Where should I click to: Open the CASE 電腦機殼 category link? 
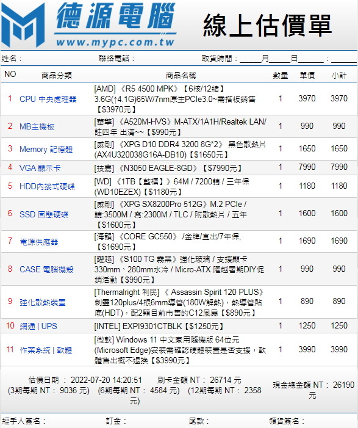pos(46,269)
